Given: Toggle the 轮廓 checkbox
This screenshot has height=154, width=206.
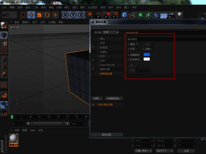Looking at the screenshot, I should [137, 49].
